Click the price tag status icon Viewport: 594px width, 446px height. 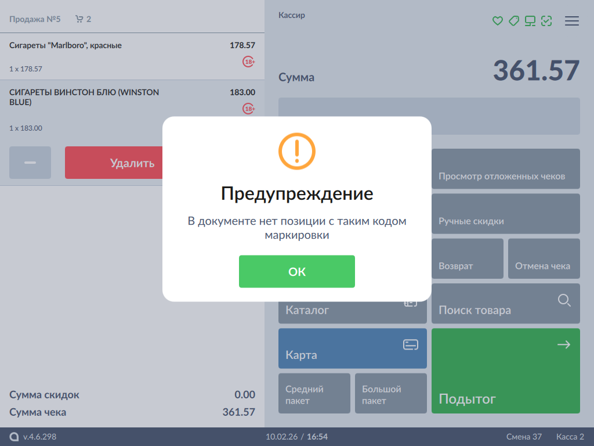point(513,21)
